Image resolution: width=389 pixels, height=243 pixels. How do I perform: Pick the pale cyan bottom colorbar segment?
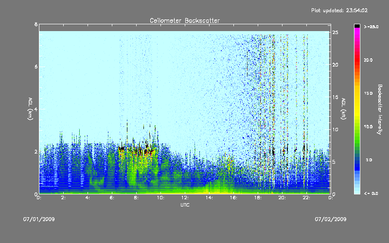pos(357,191)
